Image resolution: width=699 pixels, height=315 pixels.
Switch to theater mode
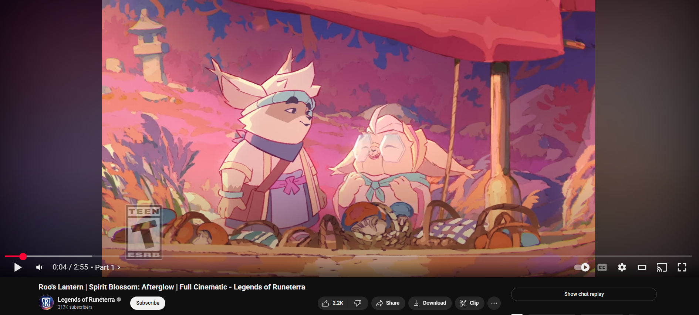(x=642, y=267)
